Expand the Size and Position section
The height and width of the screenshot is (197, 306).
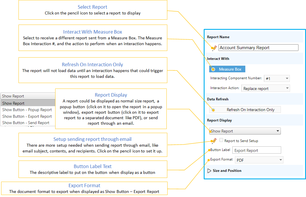click(209, 171)
